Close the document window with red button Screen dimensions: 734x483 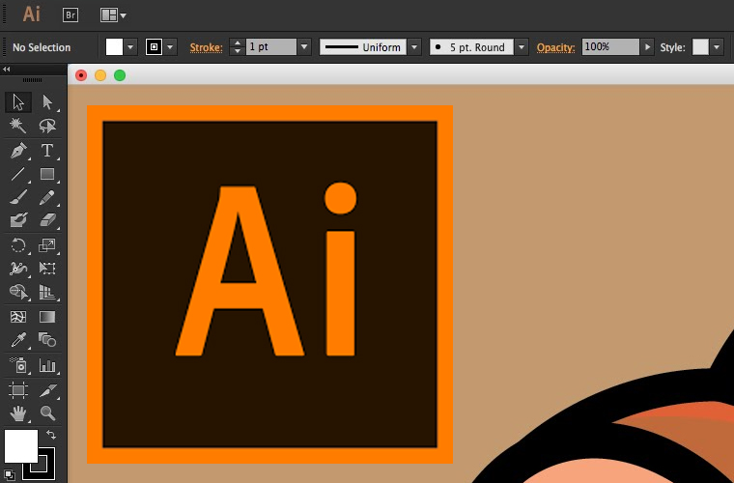click(x=81, y=75)
